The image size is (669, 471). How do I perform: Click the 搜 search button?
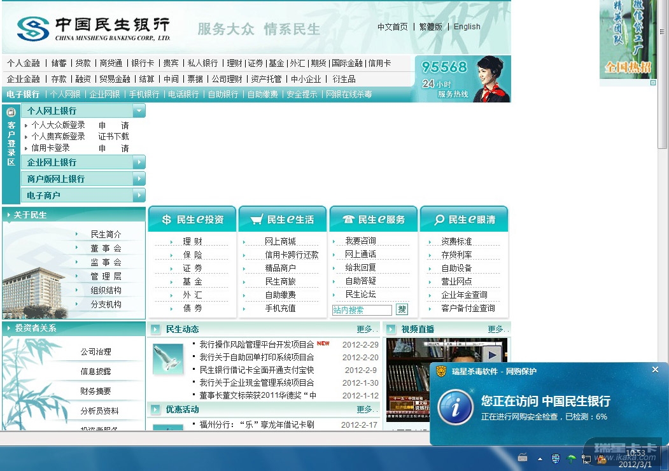coord(402,309)
